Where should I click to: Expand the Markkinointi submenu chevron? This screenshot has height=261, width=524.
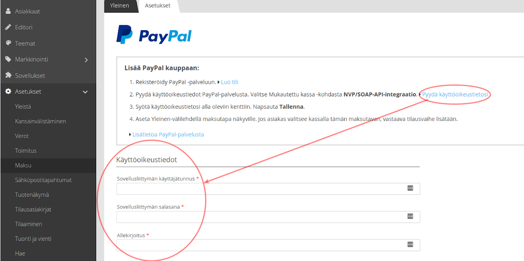(86, 60)
